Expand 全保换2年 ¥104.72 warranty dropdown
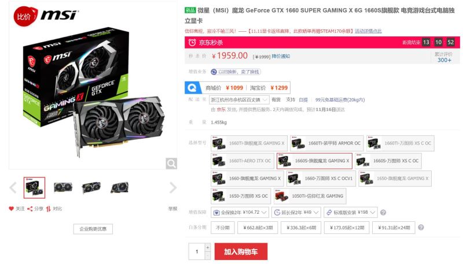Screen dimensions: 463x264 (x=240, y=213)
